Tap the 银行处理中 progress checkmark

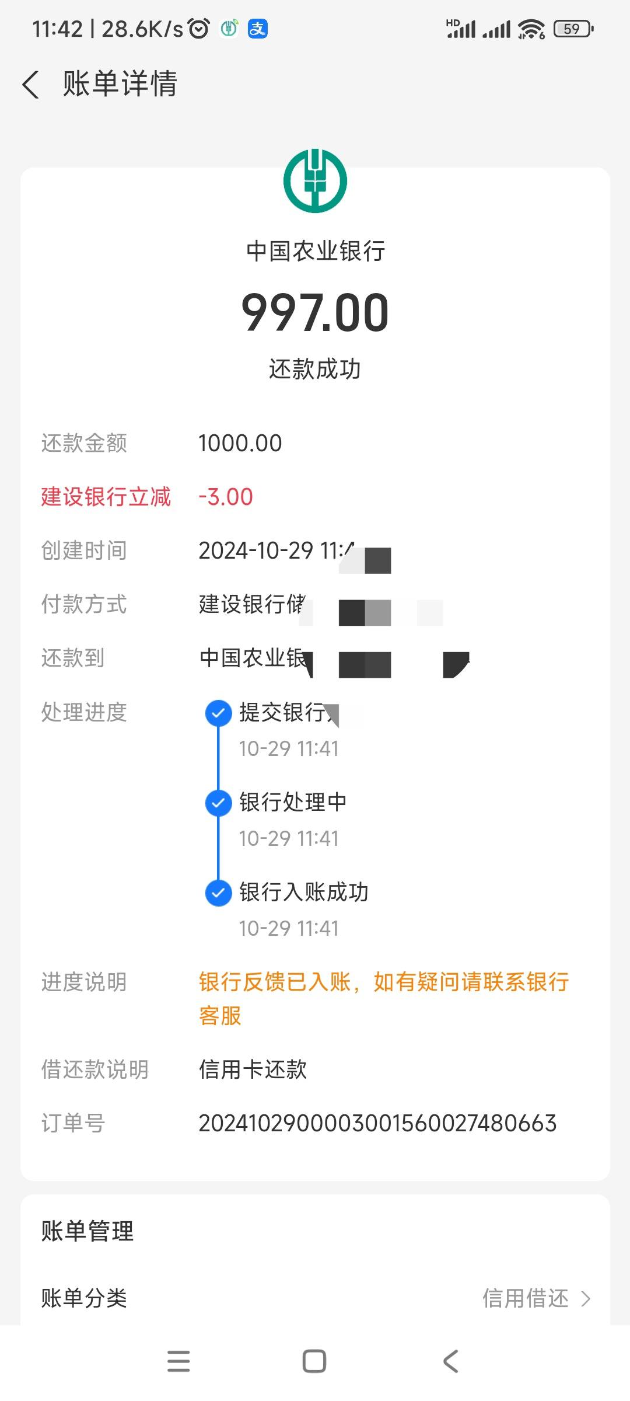(218, 803)
